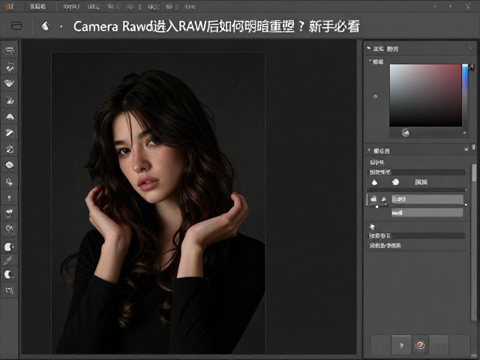Screen dimensions: 480x360
Task: Toggle the lock icon on the highlighted layer row
Action: pos(373,199)
